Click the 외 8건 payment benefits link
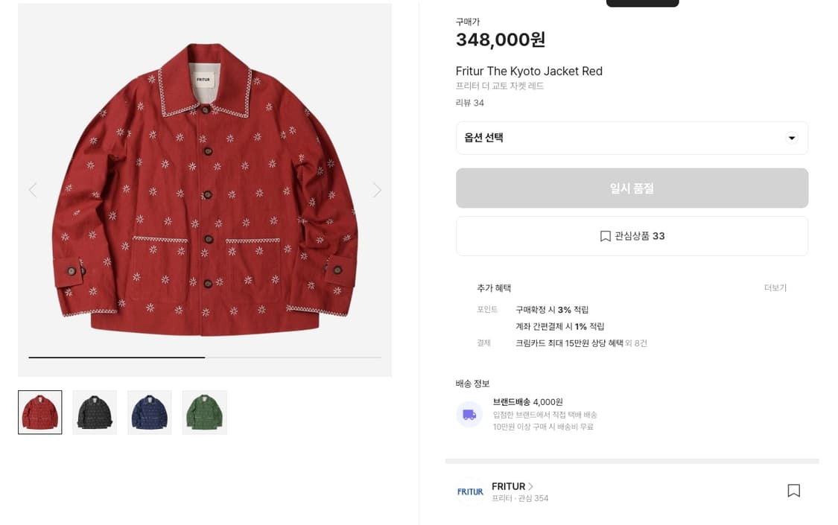Viewport: 838px width, 525px height. [x=636, y=343]
